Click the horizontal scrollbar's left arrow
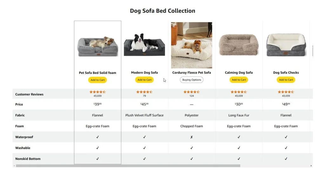This screenshot has width=325, height=172. [x=14, y=166]
